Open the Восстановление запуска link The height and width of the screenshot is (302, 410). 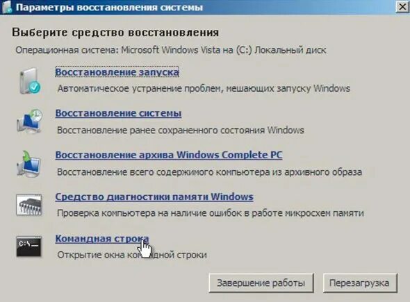click(x=117, y=72)
